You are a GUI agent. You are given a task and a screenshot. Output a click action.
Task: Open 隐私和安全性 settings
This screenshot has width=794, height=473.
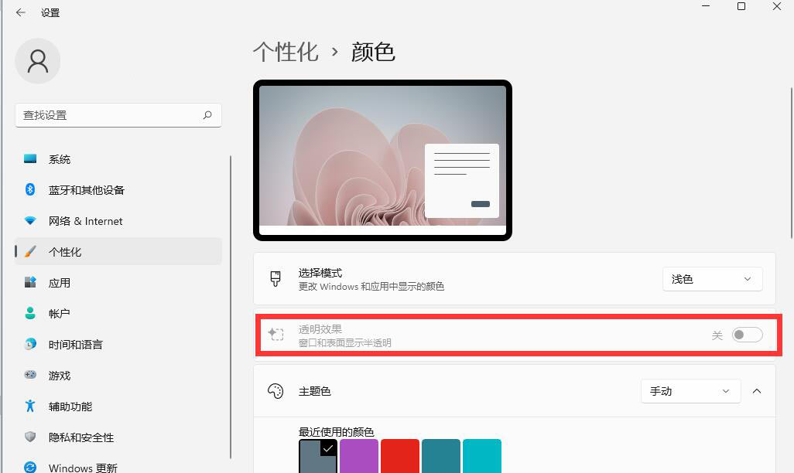[x=118, y=437]
